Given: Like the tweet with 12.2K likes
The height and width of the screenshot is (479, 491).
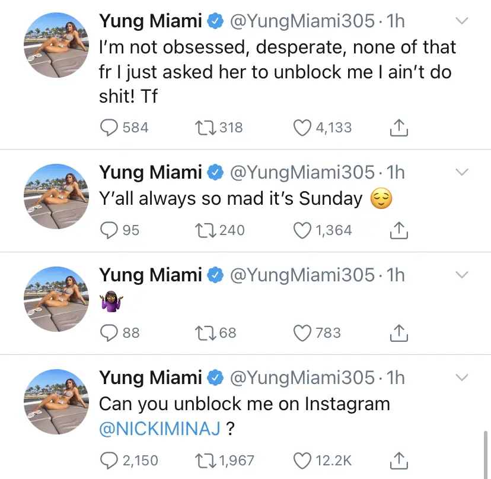Looking at the screenshot, I should click(303, 460).
